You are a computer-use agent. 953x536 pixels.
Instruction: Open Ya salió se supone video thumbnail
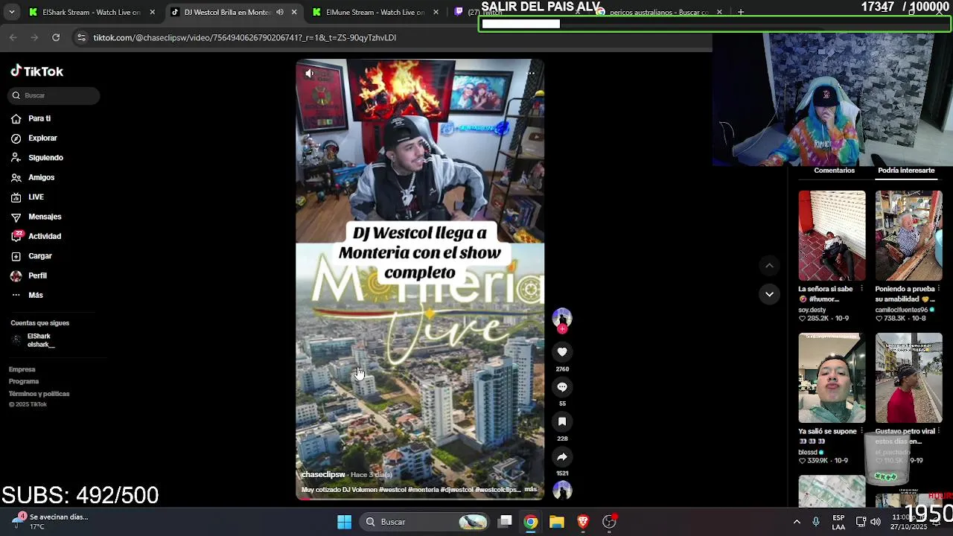[832, 378]
